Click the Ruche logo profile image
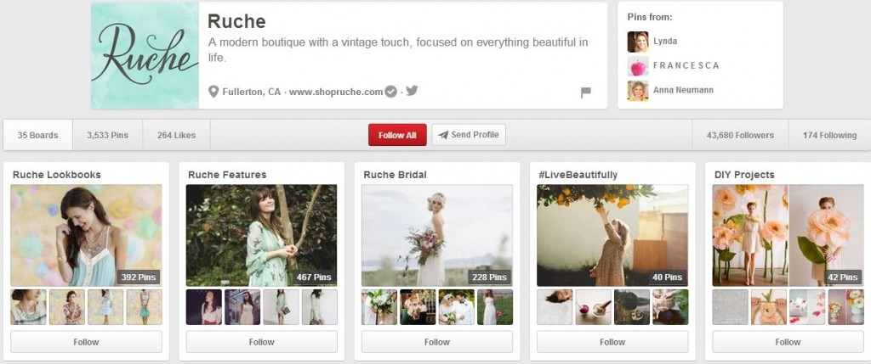Image resolution: width=871 pixels, height=364 pixels. pos(145,55)
